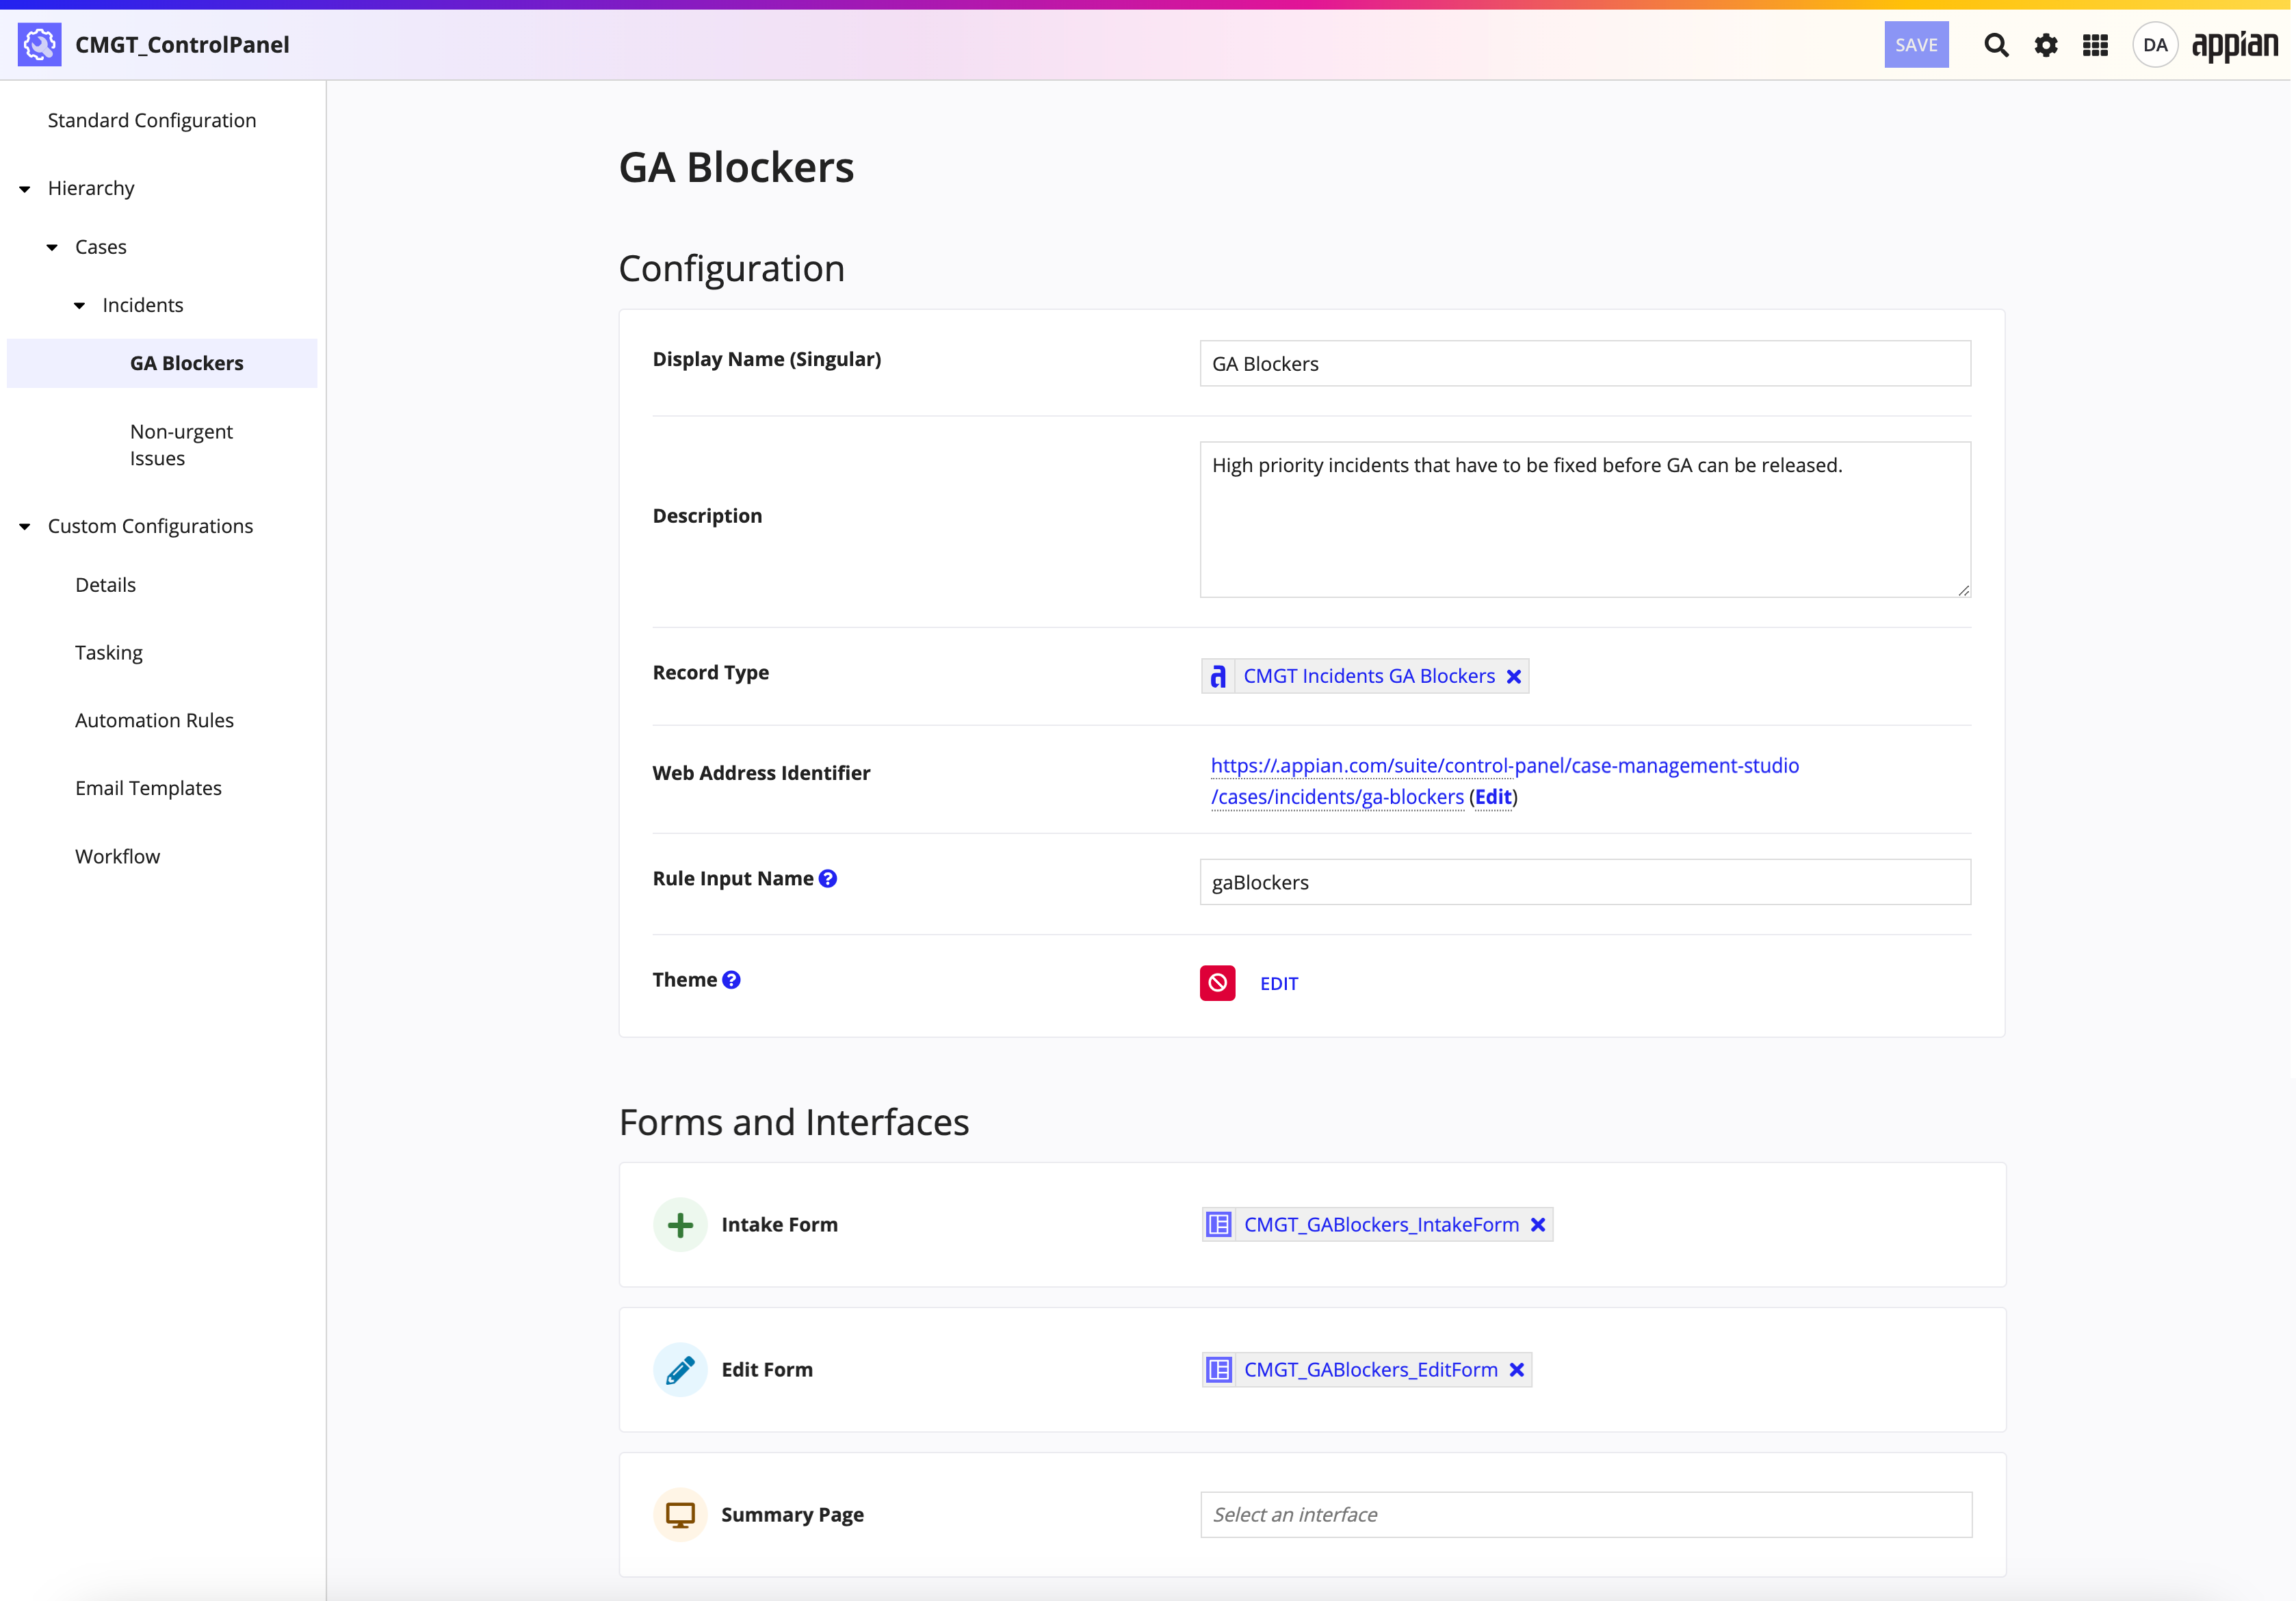Click the Summary Page monitor icon
This screenshot has height=1601, width=2296.
pyautogui.click(x=680, y=1515)
